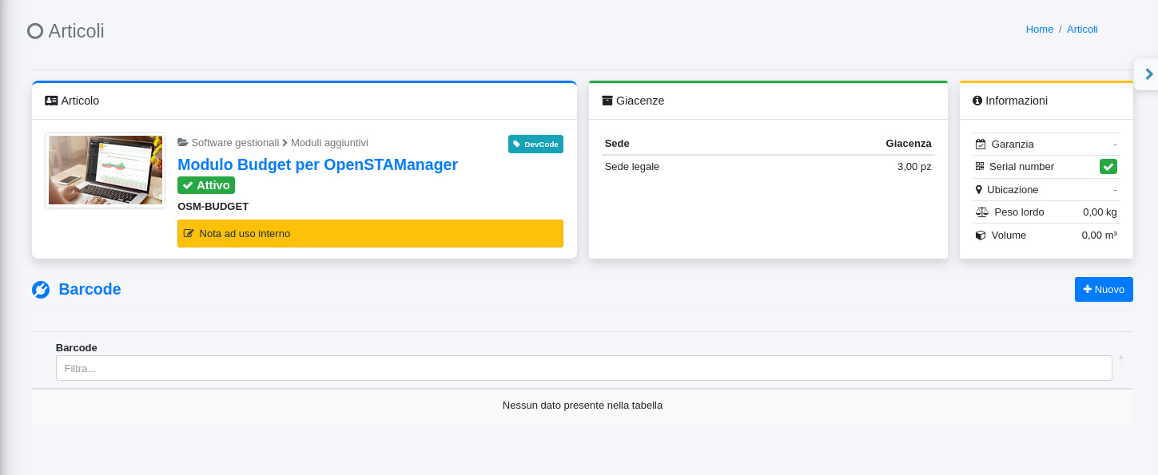This screenshot has height=475, width=1158.
Task: Click the Peso lordo label text
Action: [1019, 212]
